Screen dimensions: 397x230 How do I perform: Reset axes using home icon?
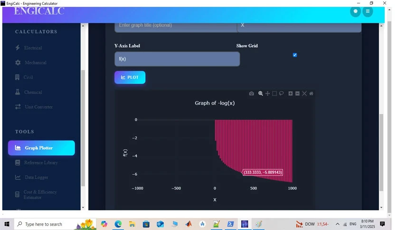(x=311, y=94)
